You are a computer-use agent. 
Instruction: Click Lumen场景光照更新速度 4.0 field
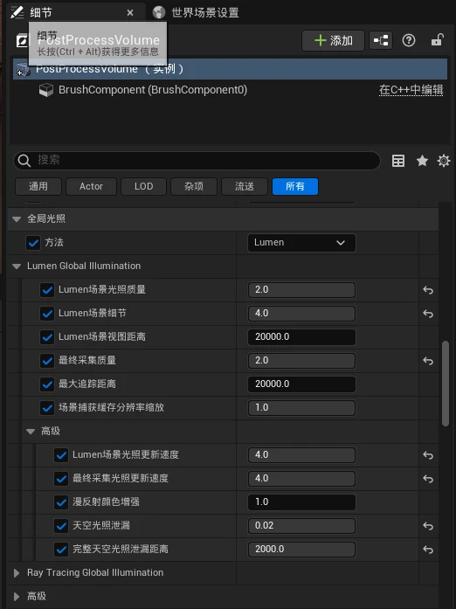[x=301, y=455]
